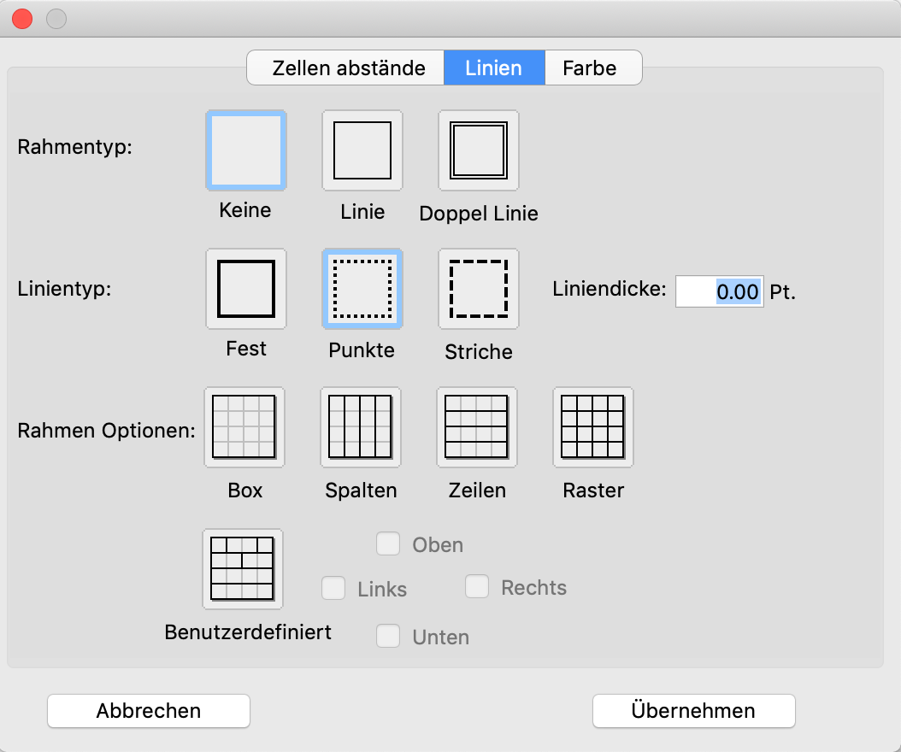
Task: Pick the Doppel Linie frame icon
Action: coord(479,150)
